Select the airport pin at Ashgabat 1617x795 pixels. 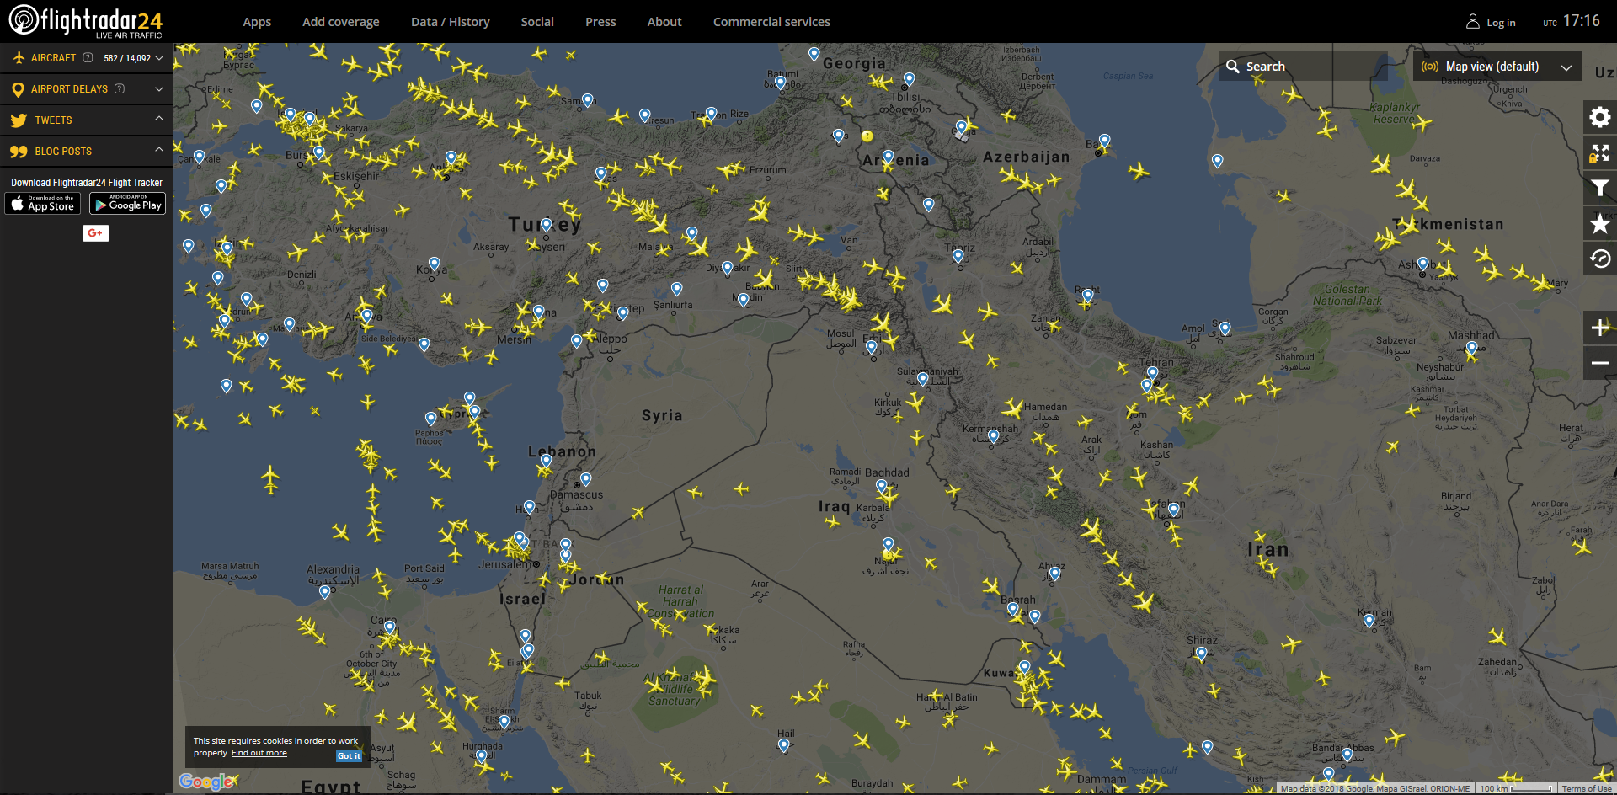click(1422, 264)
